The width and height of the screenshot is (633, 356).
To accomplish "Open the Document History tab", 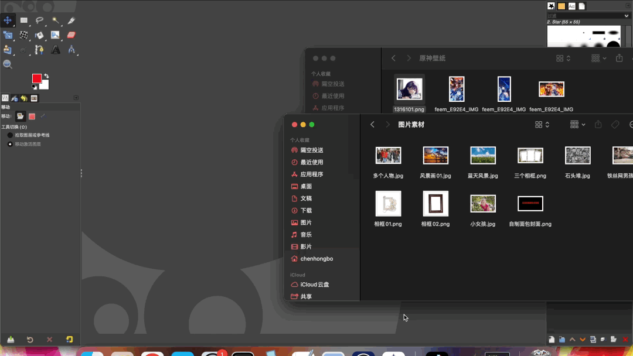I will (582, 6).
